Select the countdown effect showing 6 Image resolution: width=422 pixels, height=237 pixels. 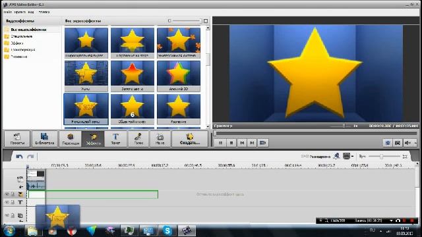pos(133,109)
